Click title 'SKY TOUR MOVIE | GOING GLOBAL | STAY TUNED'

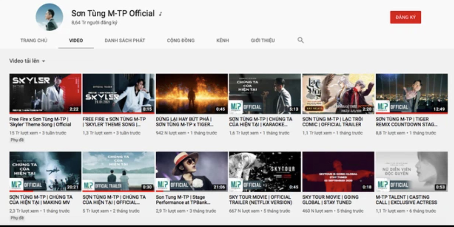[x=331, y=200]
